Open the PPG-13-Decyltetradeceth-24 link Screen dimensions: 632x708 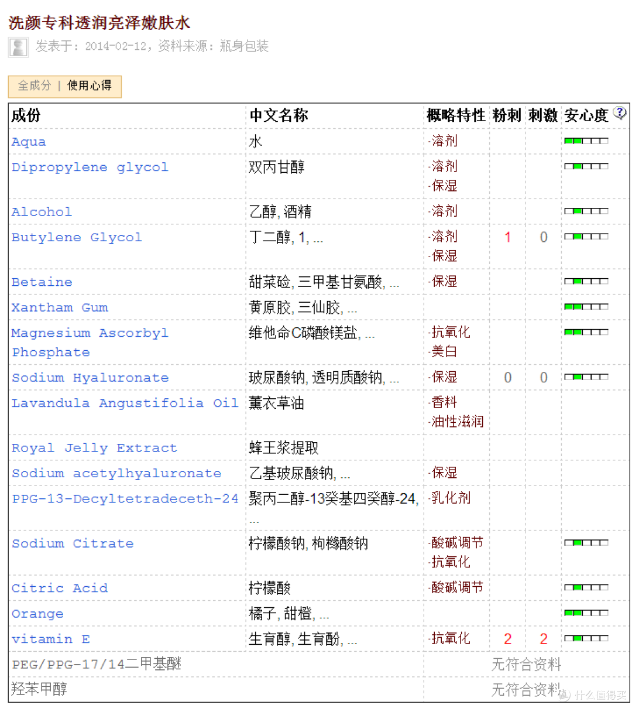click(x=125, y=499)
